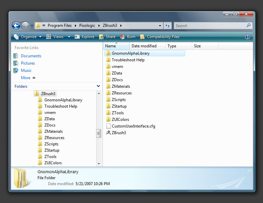
Task: Click the Refresh button beside address bar
Action: pyautogui.click(x=168, y=25)
